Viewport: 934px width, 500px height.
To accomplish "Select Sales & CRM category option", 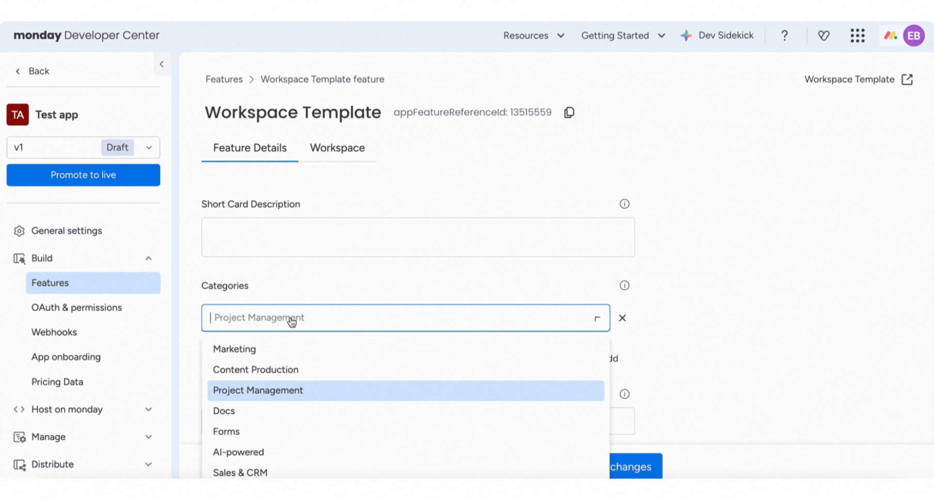I will pos(406,472).
